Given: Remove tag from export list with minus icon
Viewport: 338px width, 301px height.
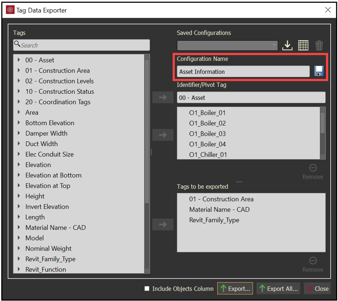Looking at the screenshot, I should pos(312,260).
